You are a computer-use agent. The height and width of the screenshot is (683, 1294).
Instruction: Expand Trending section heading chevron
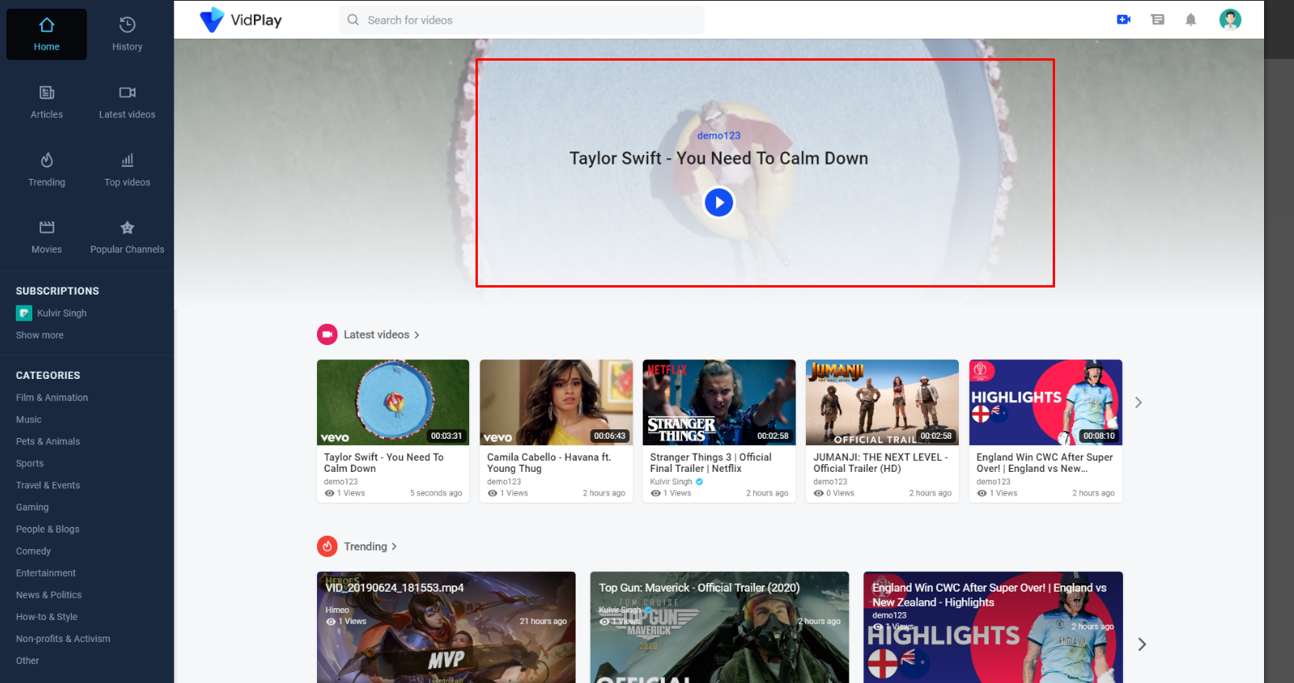point(394,547)
